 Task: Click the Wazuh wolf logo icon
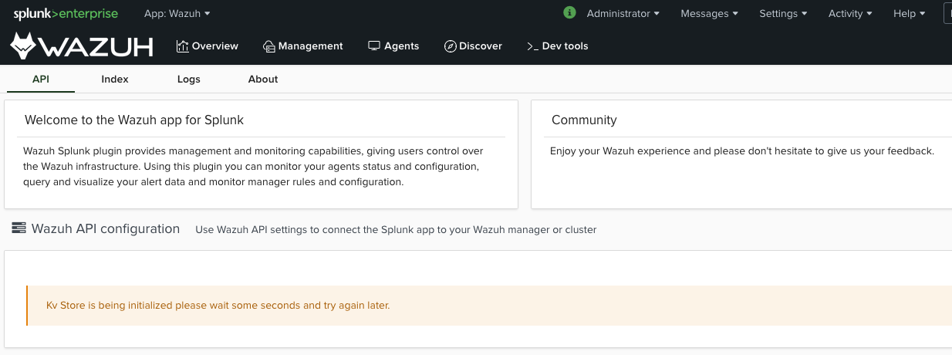24,46
